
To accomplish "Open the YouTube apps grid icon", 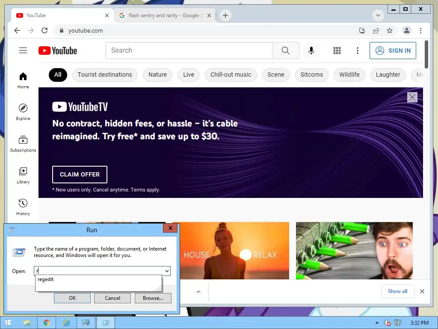I will click(337, 51).
